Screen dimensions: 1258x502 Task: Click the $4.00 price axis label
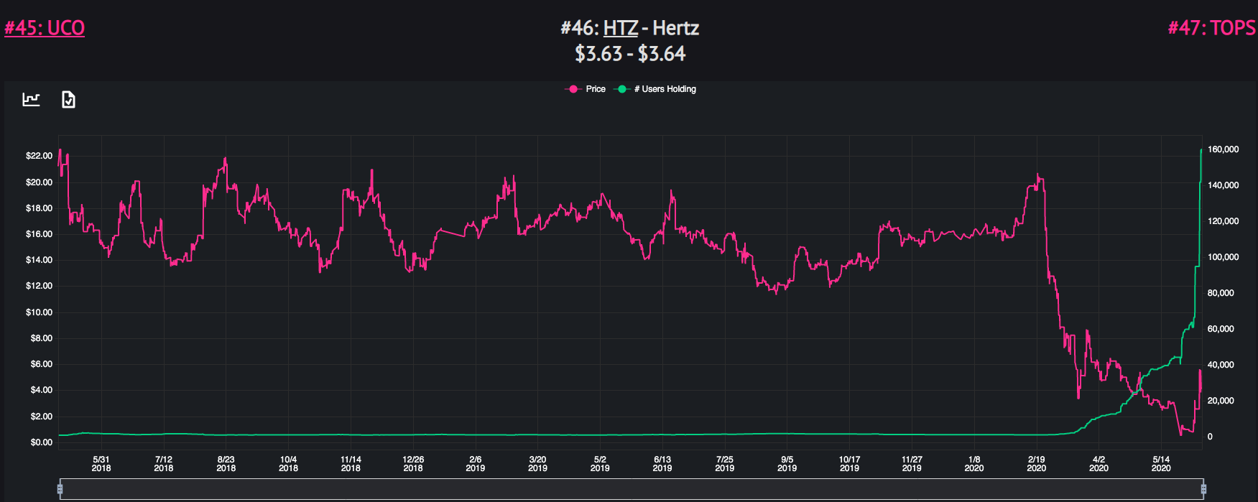point(41,390)
